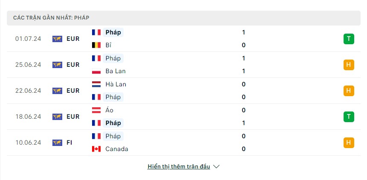The width and height of the screenshot is (367, 180).
Task: Click the bold Pháp label in the 18.06.24 match
Action: [x=113, y=123]
